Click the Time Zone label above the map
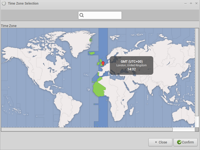200x150 pixels. [9, 26]
